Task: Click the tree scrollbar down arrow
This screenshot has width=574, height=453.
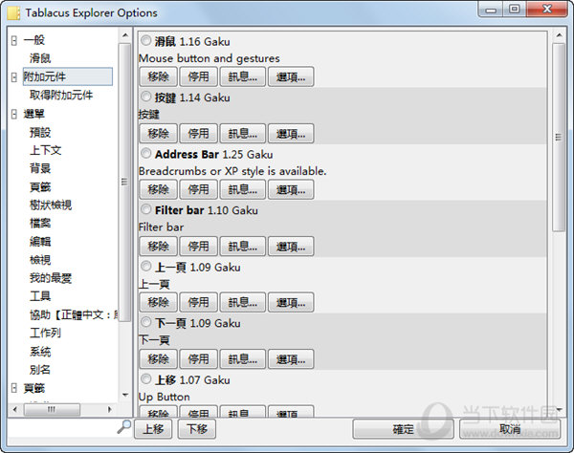Action: click(125, 395)
